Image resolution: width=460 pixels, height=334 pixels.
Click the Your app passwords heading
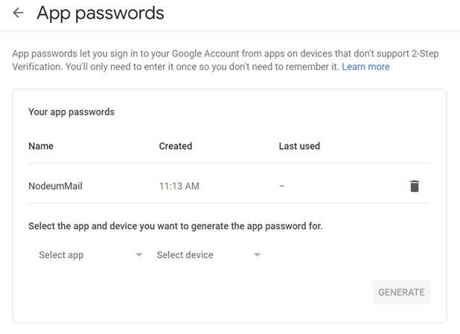71,112
